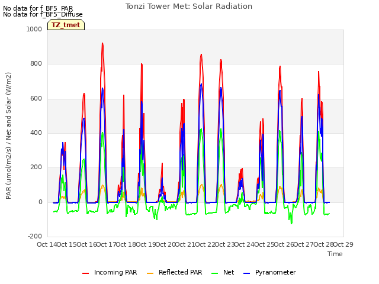Click the y-axis label PAR / Net and Solar
Image resolution: width=379 pixels, height=284 pixels.
tap(8, 135)
